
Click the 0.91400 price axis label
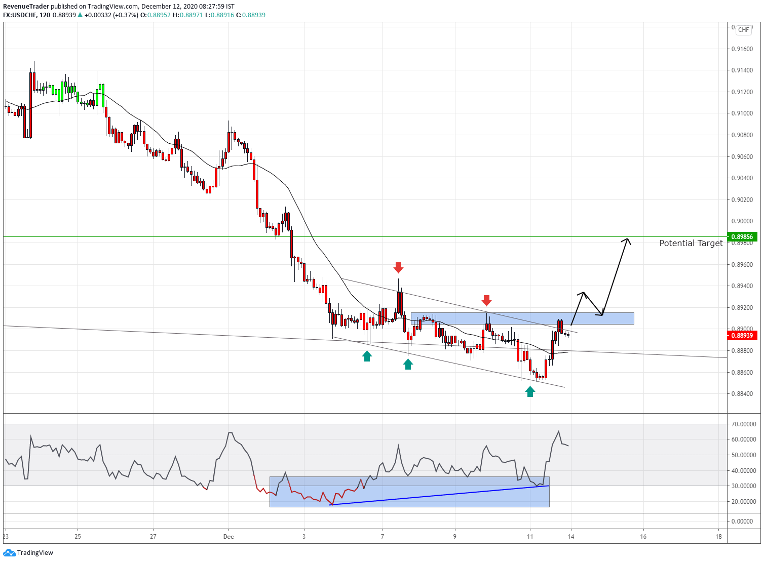click(742, 70)
